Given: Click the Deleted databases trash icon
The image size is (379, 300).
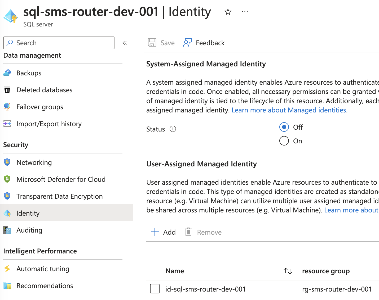Looking at the screenshot, I should [7, 90].
